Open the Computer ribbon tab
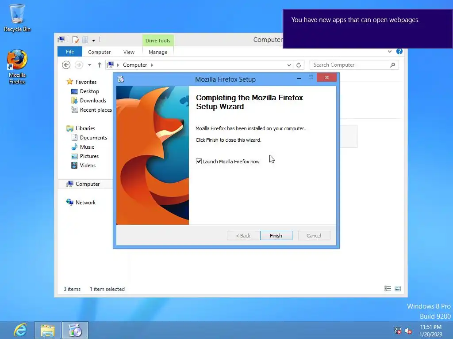This screenshot has height=339, width=453. point(100,52)
